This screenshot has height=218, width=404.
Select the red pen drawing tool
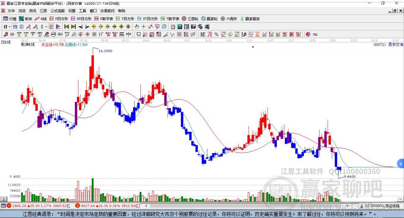click(6, 34)
